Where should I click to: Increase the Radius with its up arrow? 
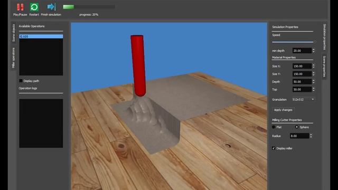coord(311,135)
